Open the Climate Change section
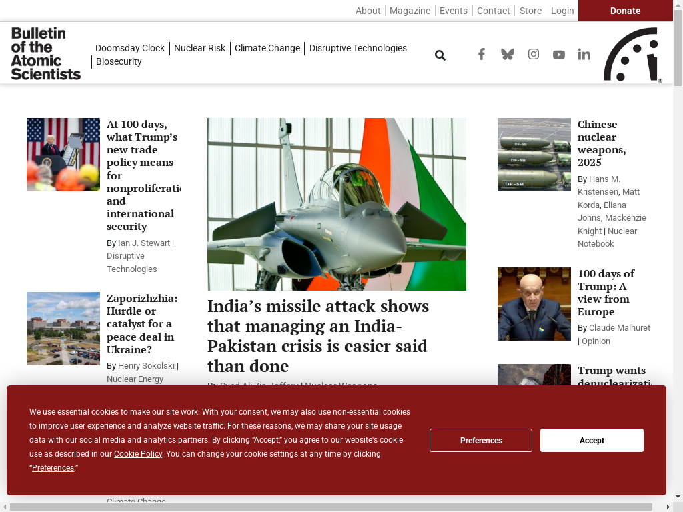This screenshot has height=512, width=683. coord(267,48)
